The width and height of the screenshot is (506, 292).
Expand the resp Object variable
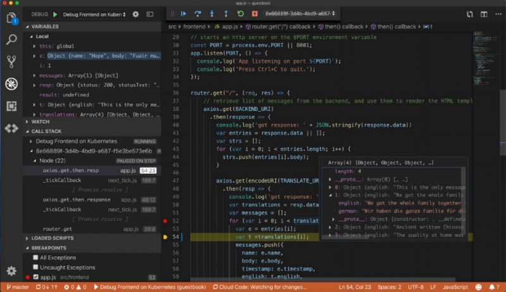pyautogui.click(x=34, y=85)
